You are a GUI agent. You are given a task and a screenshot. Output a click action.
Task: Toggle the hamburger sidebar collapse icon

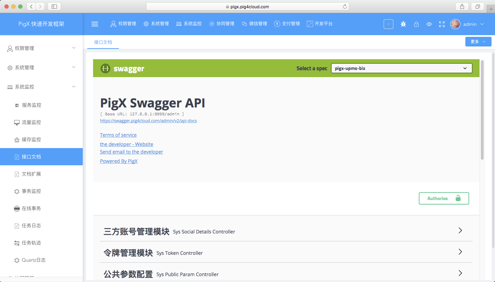click(95, 24)
